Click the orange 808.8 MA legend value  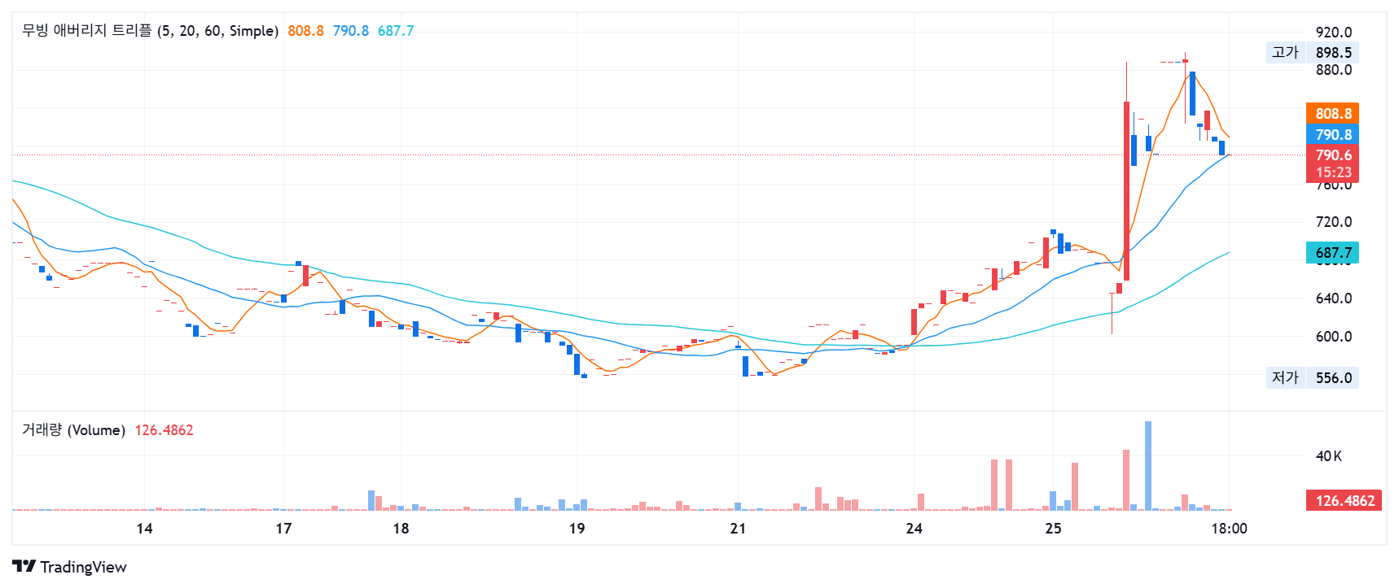[x=305, y=31]
